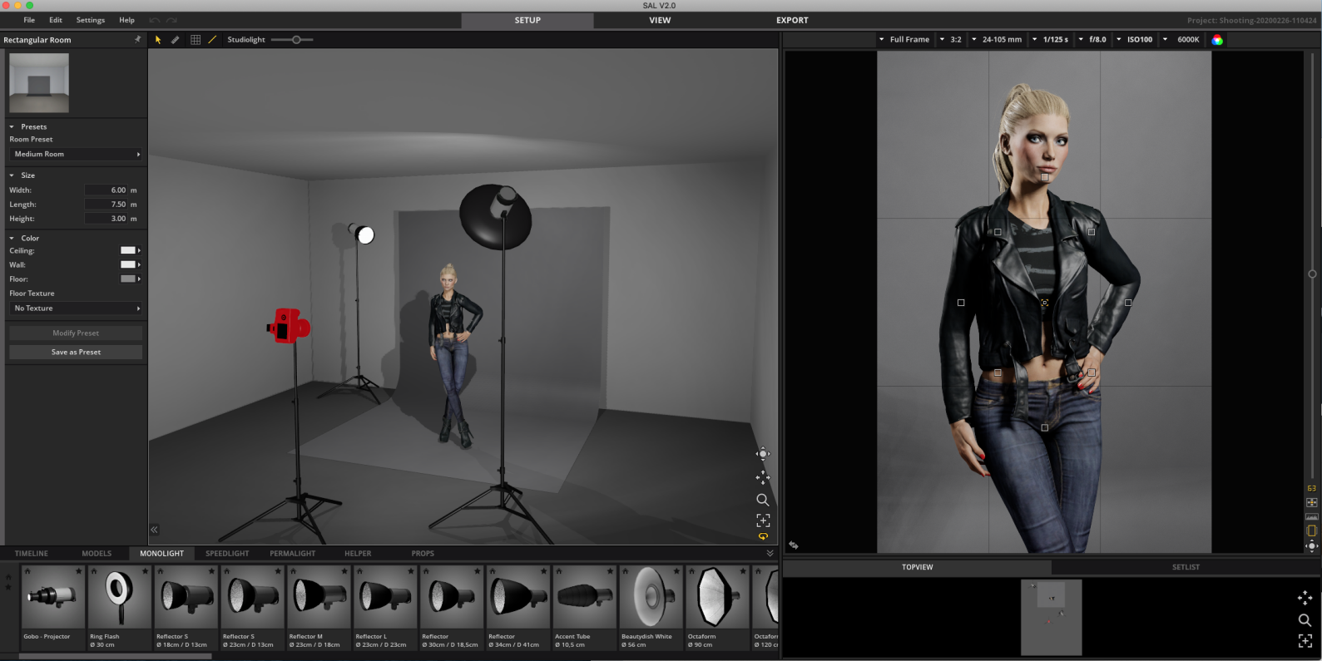Edit the Width value 6.00
This screenshot has width=1322, height=661.
tap(106, 190)
